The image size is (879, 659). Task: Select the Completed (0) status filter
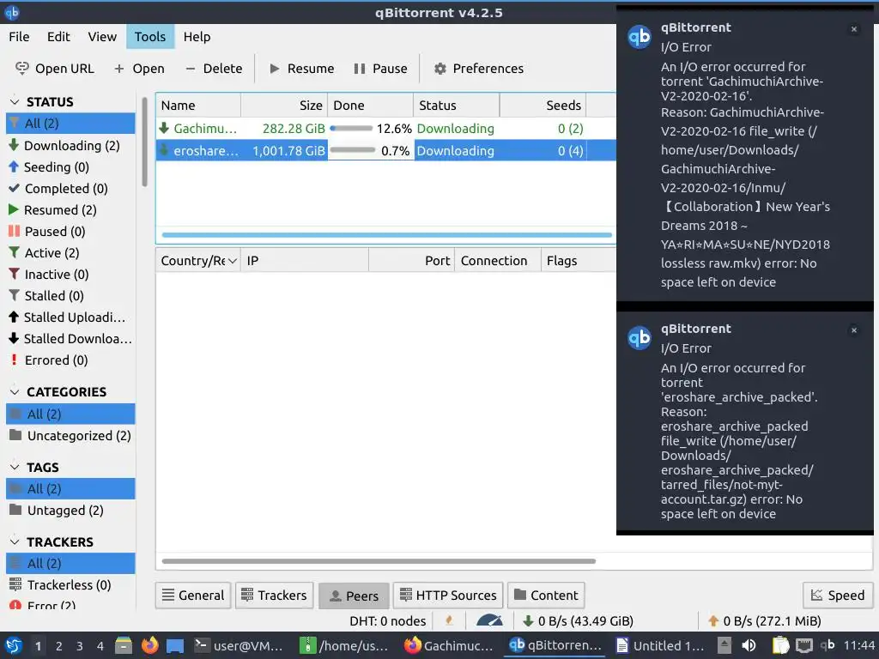pos(70,188)
